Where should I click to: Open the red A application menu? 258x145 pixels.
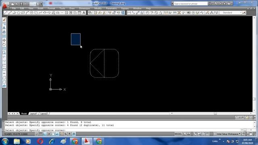[x=5, y=6]
